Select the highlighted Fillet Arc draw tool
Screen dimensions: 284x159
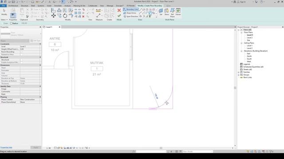pyautogui.click(x=150, y=13)
